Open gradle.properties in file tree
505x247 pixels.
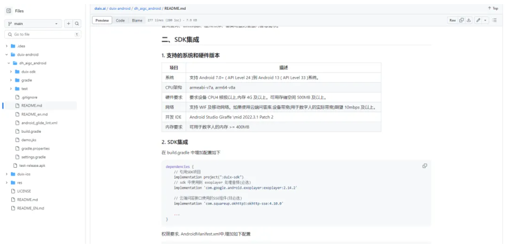coord(35,149)
